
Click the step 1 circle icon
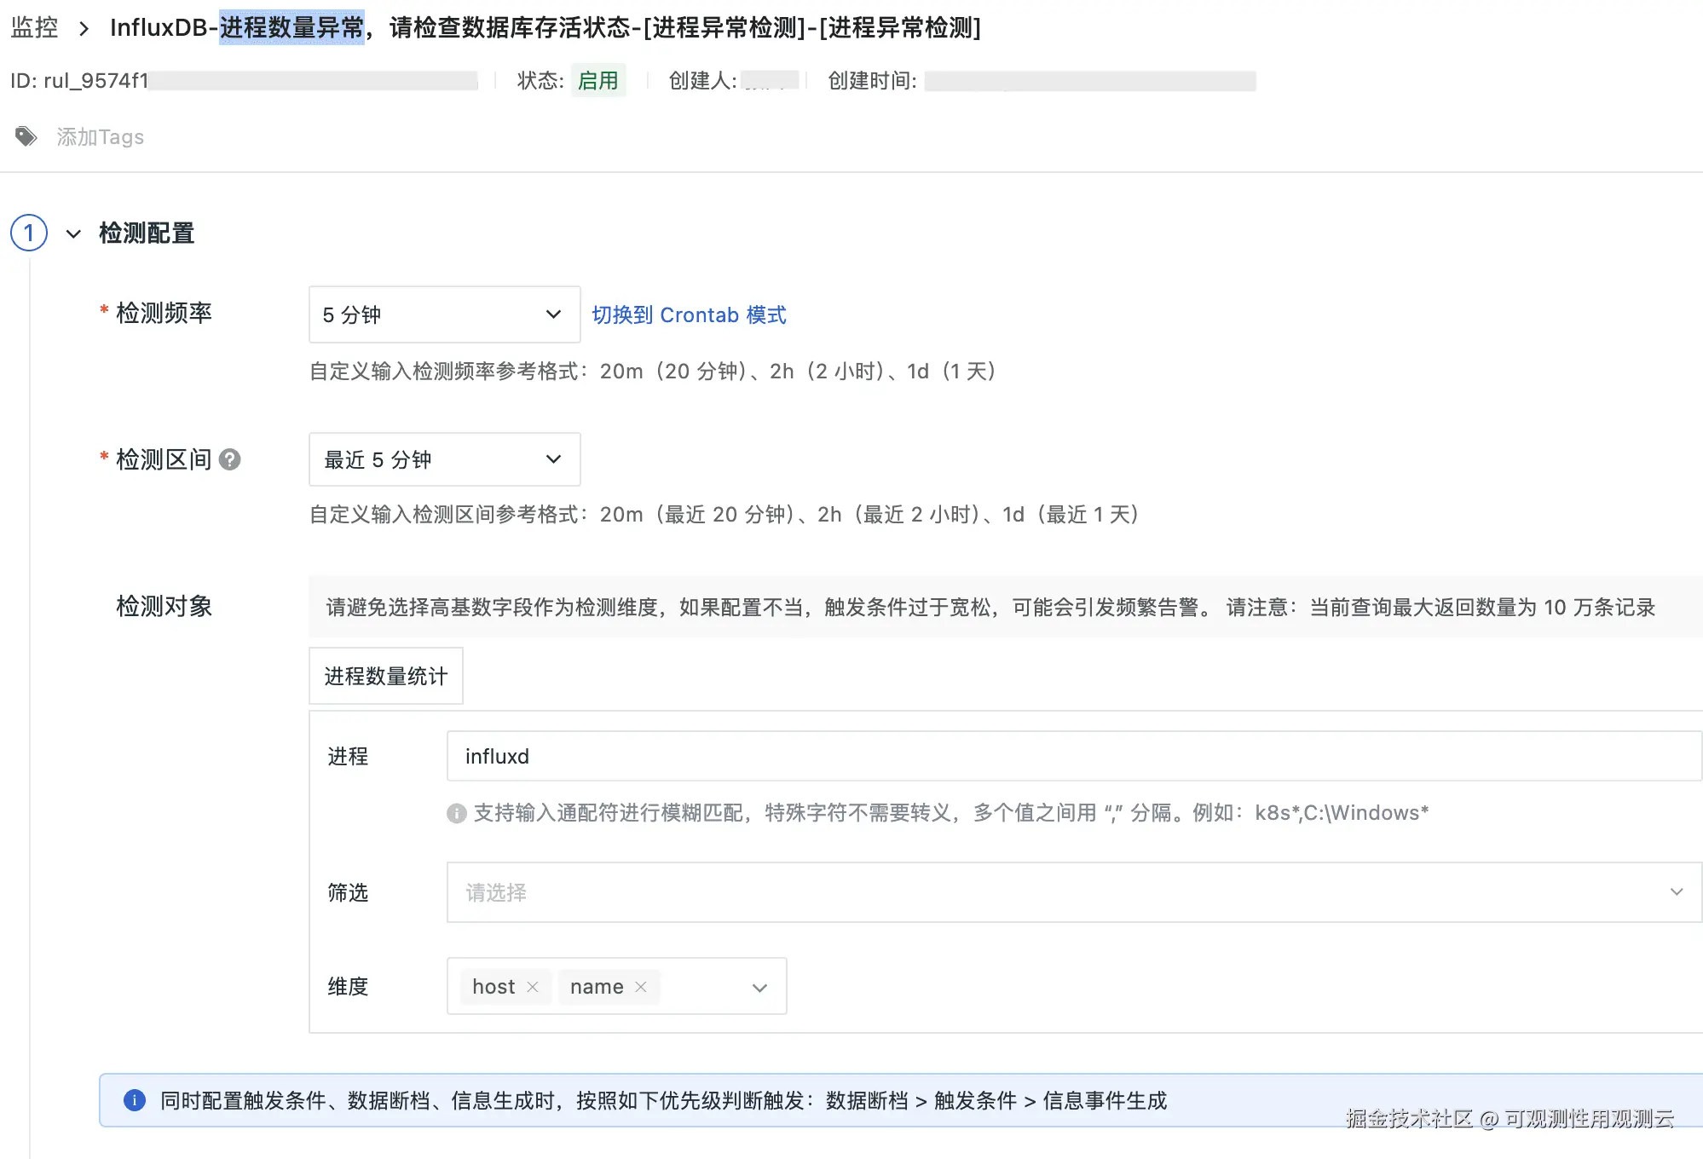tap(29, 233)
